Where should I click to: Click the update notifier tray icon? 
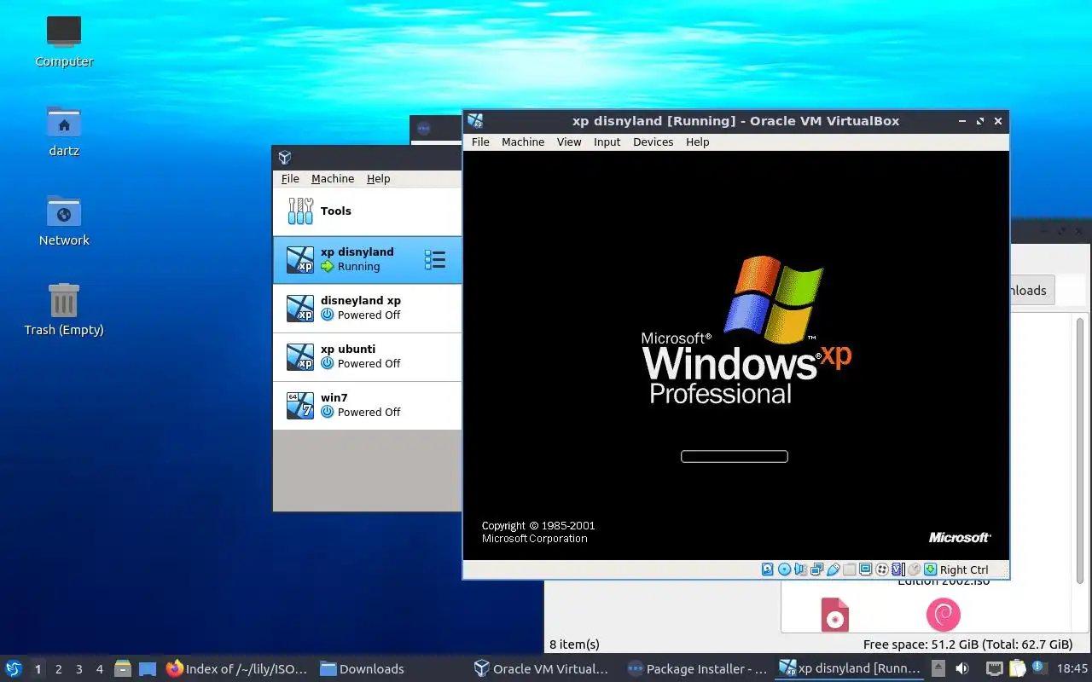[1039, 668]
